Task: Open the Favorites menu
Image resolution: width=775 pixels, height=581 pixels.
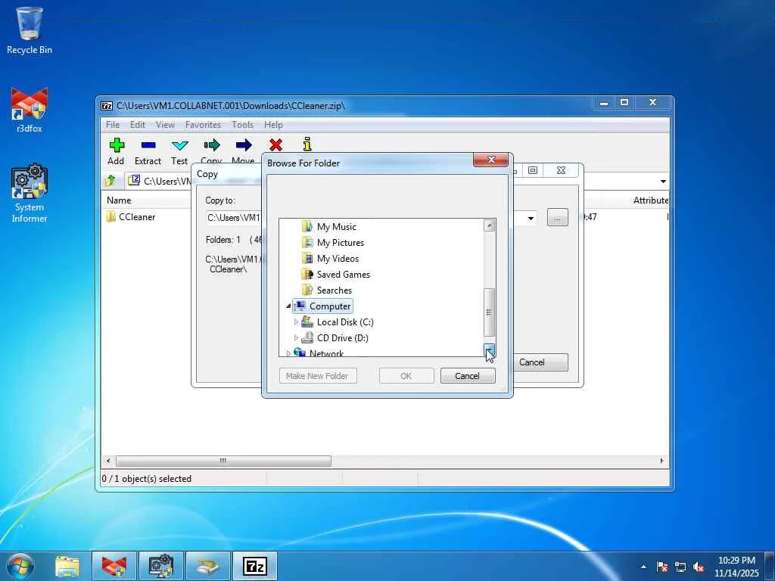Action: pyautogui.click(x=203, y=125)
